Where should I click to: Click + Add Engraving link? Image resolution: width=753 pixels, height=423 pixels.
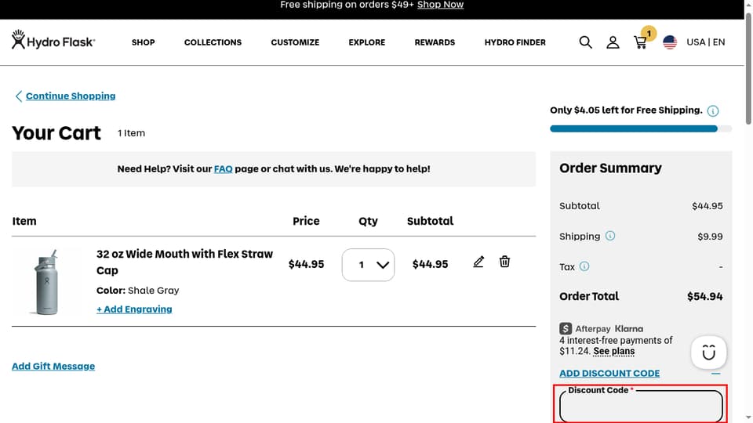134,309
